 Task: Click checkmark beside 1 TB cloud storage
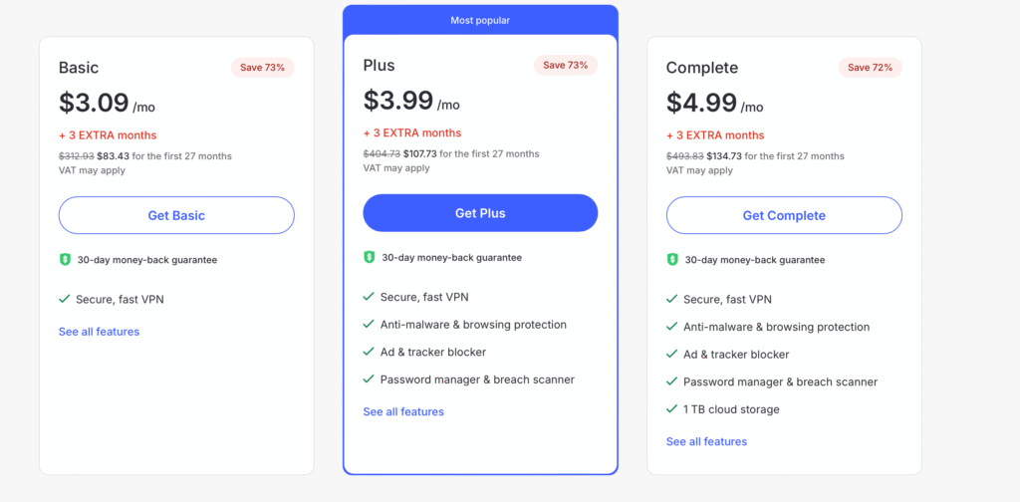click(x=672, y=409)
